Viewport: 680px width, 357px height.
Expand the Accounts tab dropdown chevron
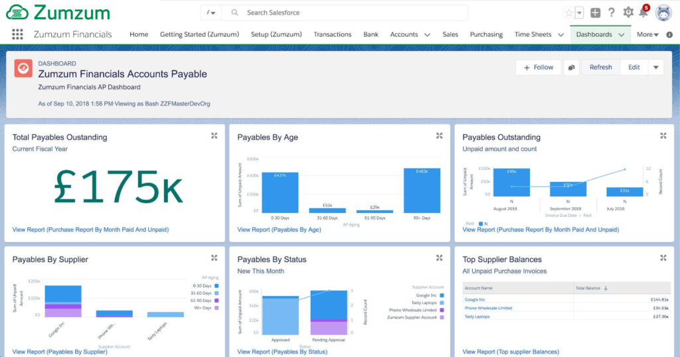click(x=427, y=35)
